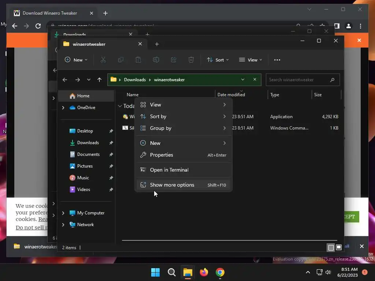The width and height of the screenshot is (375, 281).
Task: Expand Network tree node
Action: click(x=63, y=225)
